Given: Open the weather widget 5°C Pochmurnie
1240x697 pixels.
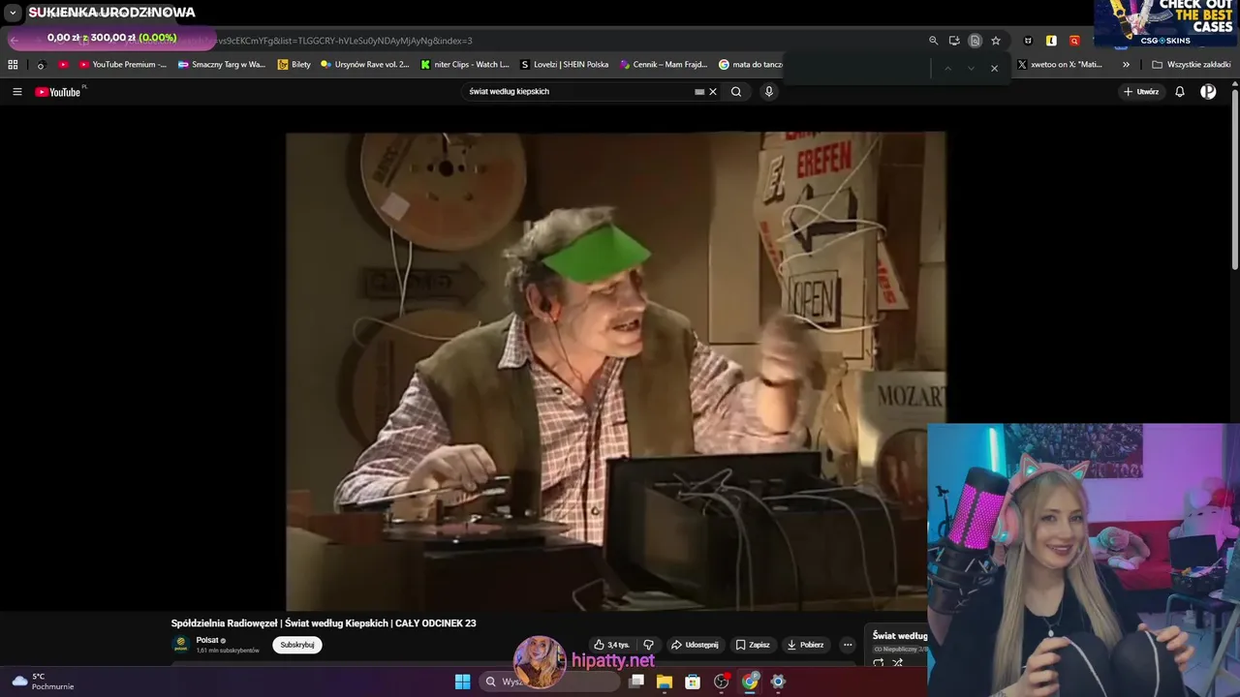Looking at the screenshot, I should [43, 682].
